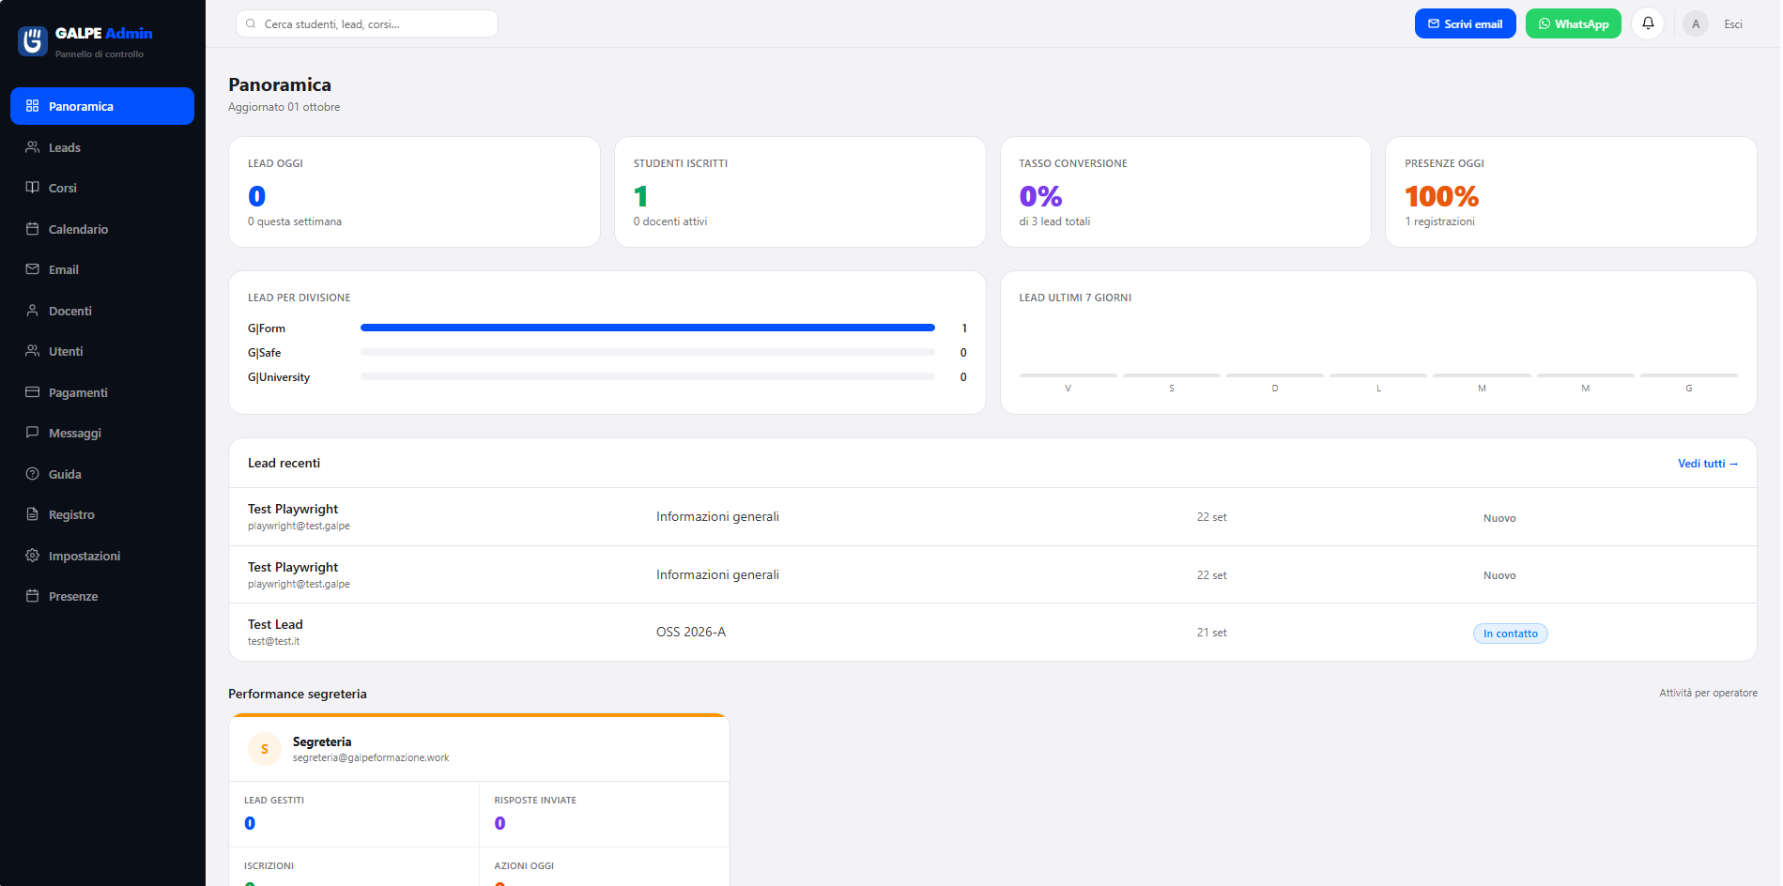Click the green WhatsApp button

click(x=1573, y=23)
